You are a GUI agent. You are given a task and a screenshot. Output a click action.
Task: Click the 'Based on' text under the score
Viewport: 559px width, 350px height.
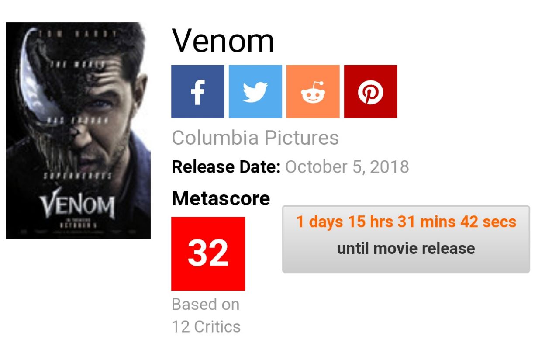[205, 304]
